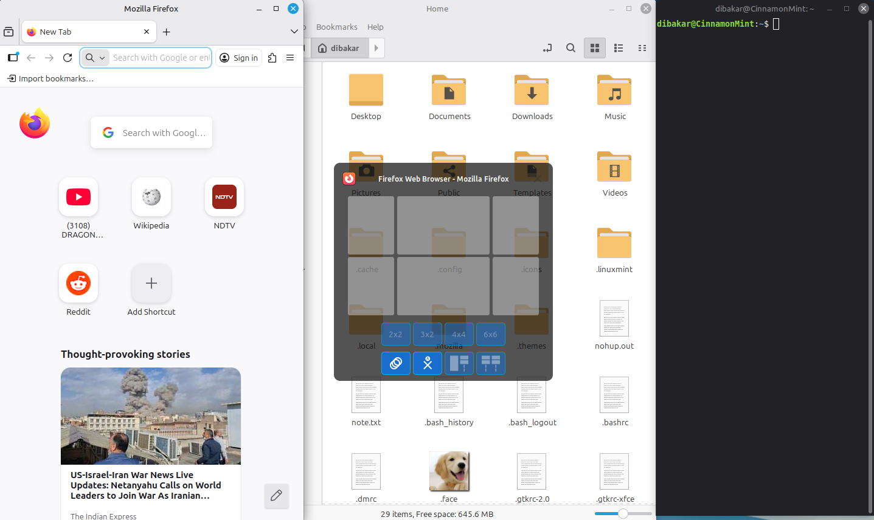874x520 pixels.
Task: Click the dibakar home path button
Action: (339, 48)
